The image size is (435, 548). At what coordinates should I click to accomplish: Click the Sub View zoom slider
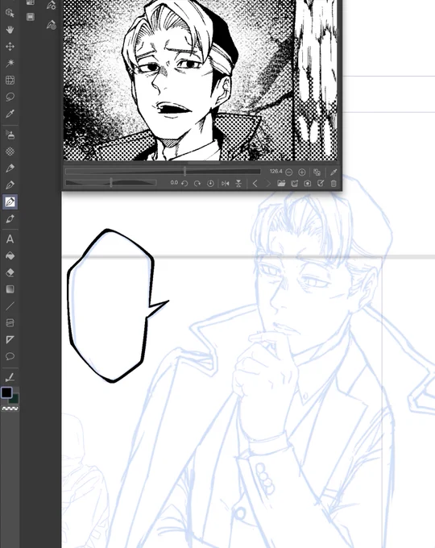pyautogui.click(x=163, y=172)
